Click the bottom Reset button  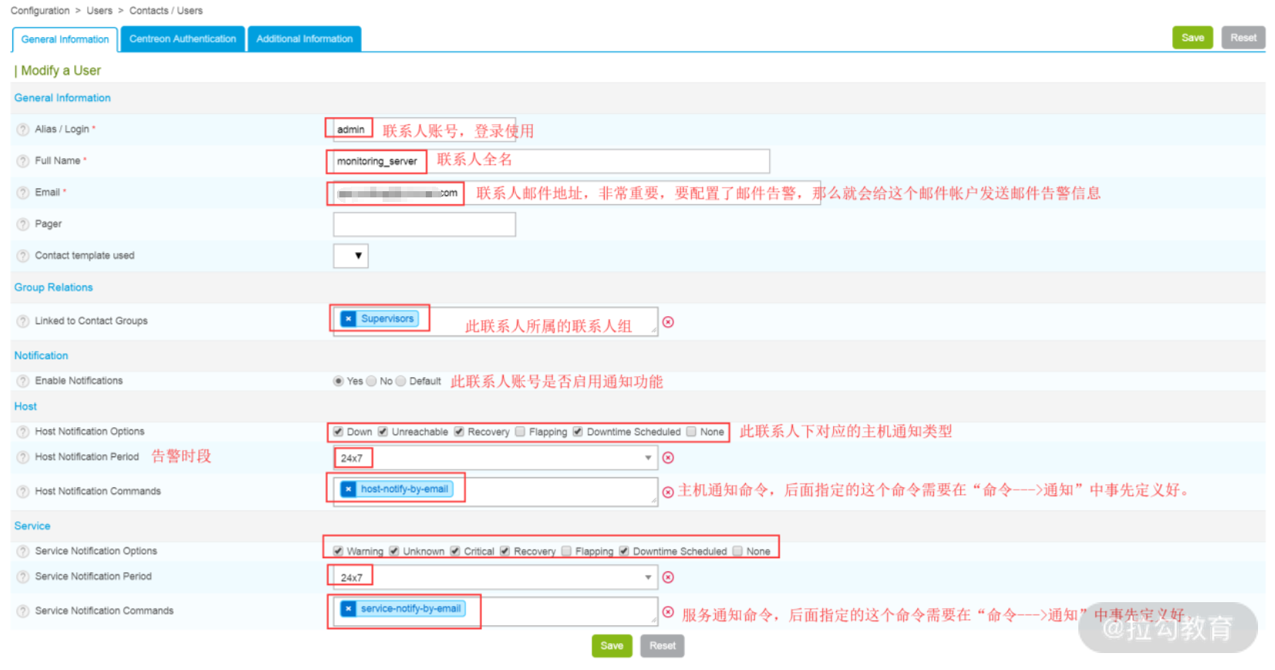pyautogui.click(x=663, y=646)
